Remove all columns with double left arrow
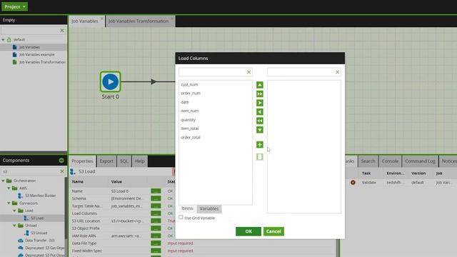This screenshot has width=457, height=257. tap(260, 121)
